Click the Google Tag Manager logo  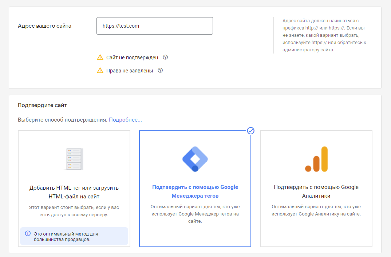195,159
